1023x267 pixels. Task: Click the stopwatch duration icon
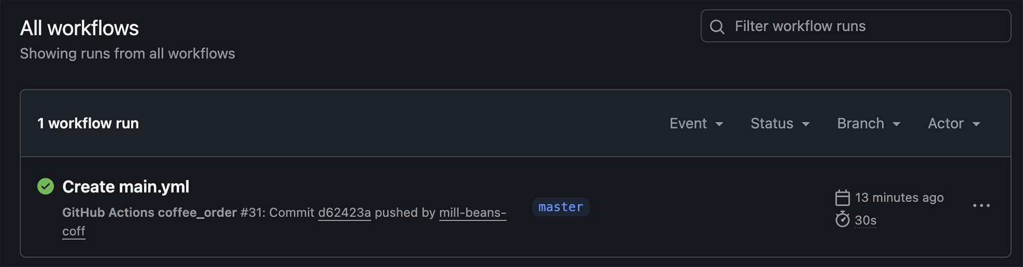click(842, 220)
